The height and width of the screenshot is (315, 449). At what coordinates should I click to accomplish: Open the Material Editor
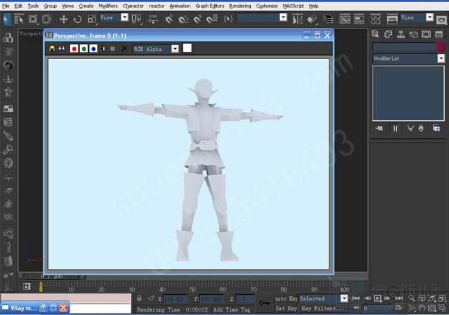point(375,19)
